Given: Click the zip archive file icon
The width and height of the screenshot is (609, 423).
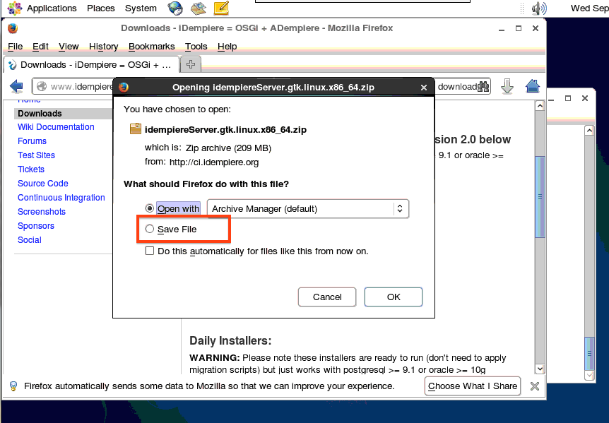Looking at the screenshot, I should click(135, 129).
